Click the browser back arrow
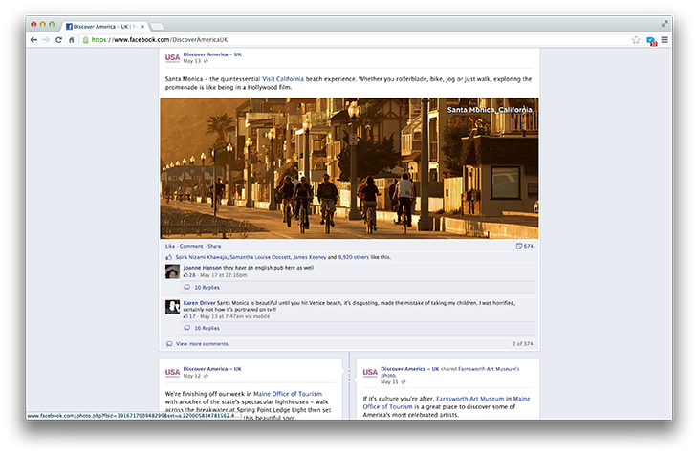This screenshot has height=455, width=698. click(33, 40)
